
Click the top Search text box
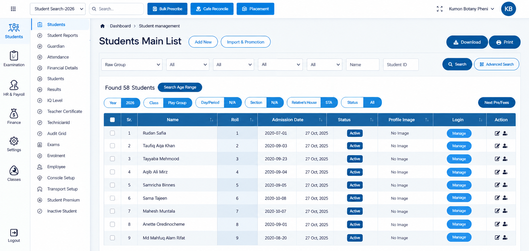point(117,9)
